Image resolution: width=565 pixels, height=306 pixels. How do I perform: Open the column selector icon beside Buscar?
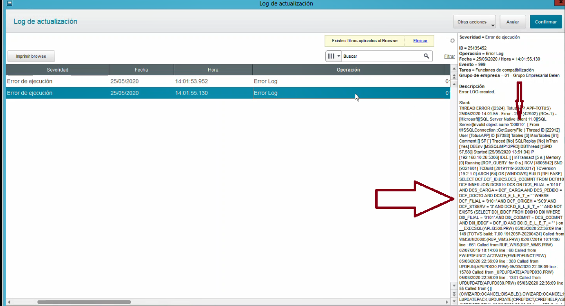pos(333,56)
